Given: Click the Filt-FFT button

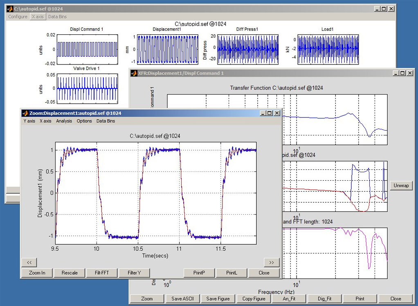Looking at the screenshot, I should coord(102,273).
